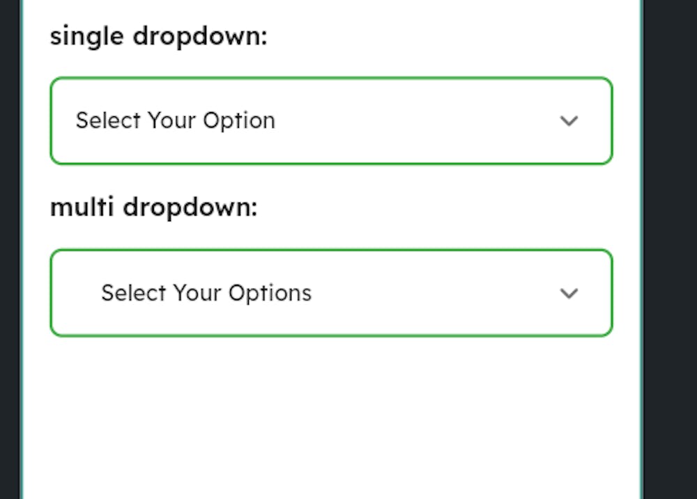
Task: Click the multi dropdown label text
Action: click(154, 207)
